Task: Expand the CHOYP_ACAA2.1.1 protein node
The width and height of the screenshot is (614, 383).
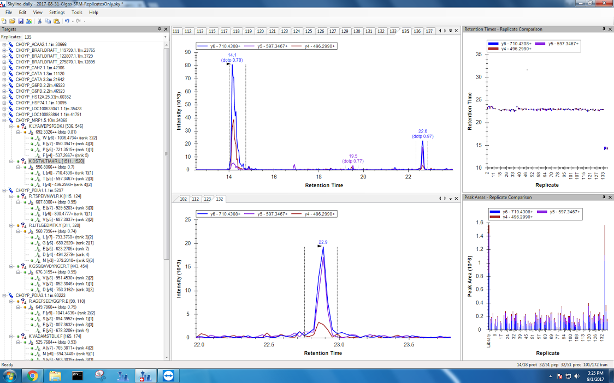Action: pyautogui.click(x=4, y=45)
